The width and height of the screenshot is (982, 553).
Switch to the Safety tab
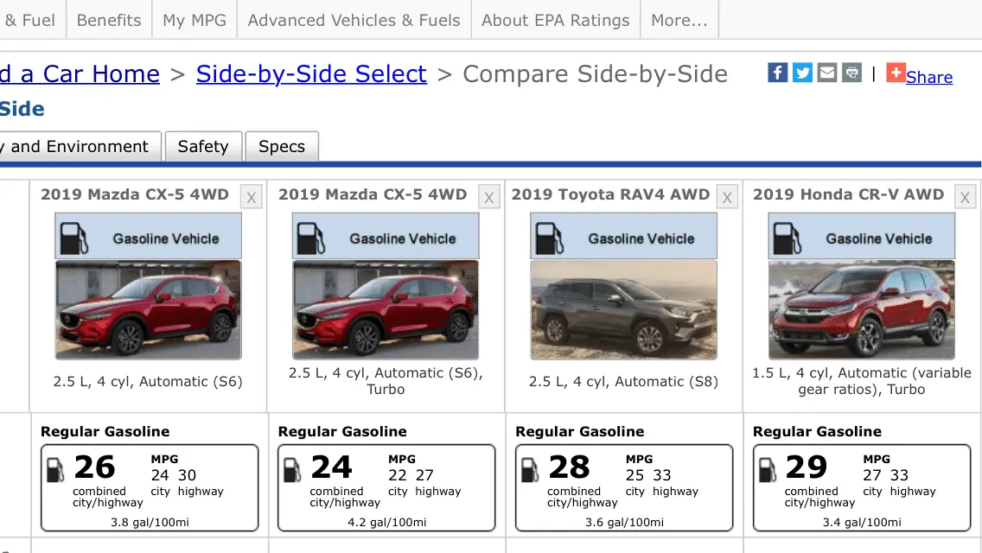(x=203, y=147)
